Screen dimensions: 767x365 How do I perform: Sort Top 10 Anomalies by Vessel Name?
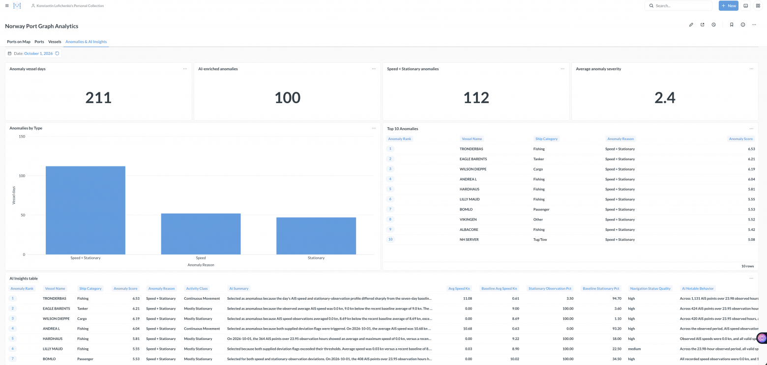472,139
